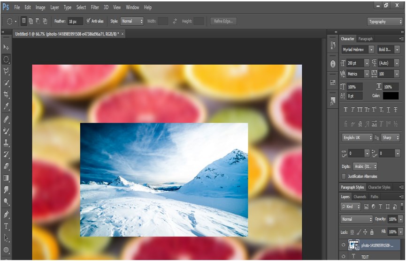Viewport: 406px width, 261px height.
Task: Switch to the Channels tab
Action: (360, 197)
